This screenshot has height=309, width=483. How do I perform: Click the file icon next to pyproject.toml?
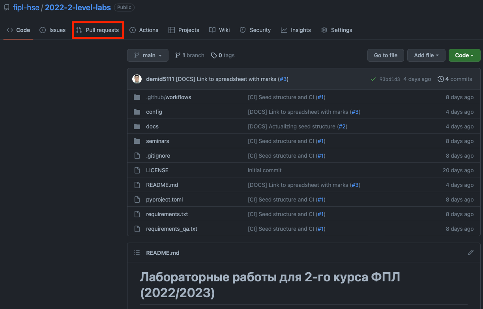point(137,200)
